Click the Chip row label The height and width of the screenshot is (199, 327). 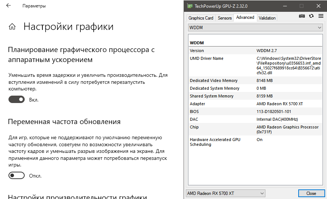coord(194,127)
